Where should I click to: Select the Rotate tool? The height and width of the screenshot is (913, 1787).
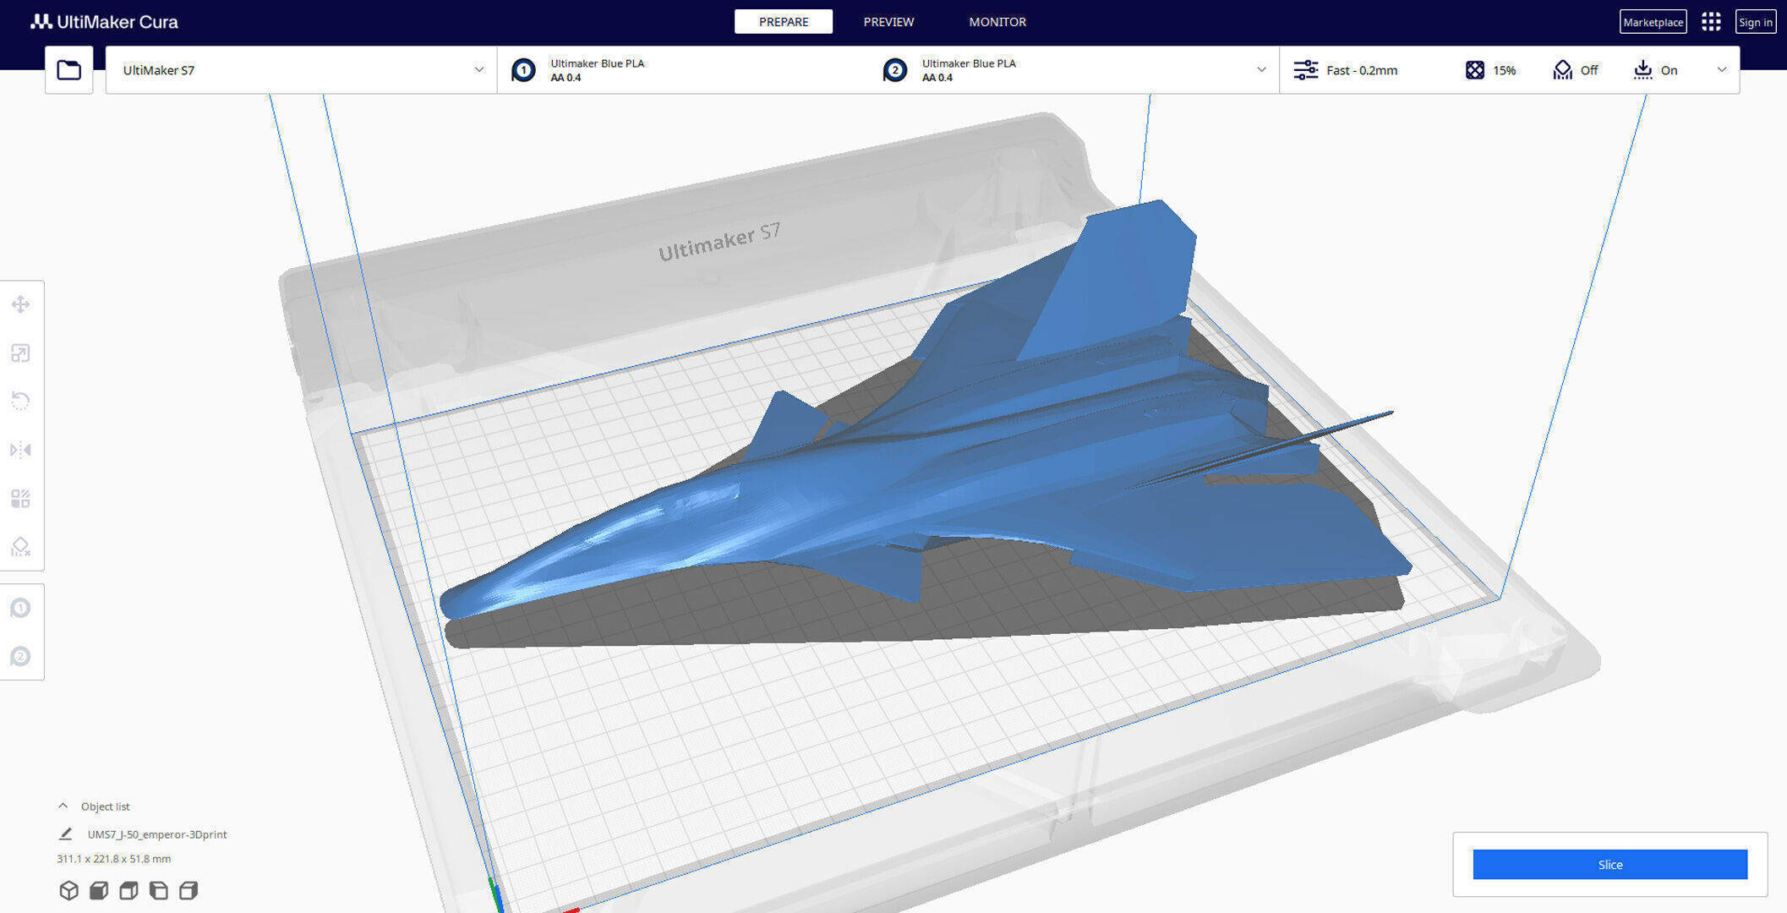[x=21, y=401]
